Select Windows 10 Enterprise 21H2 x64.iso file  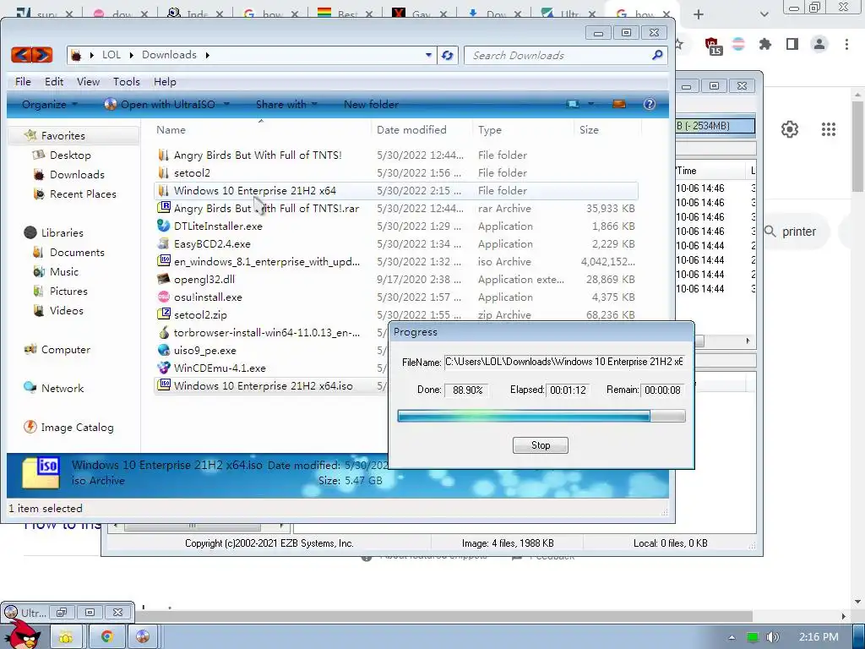[x=264, y=385]
